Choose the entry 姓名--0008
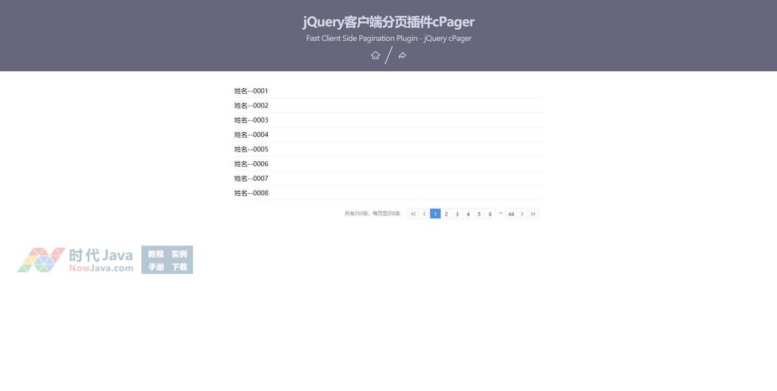Screen dimensions: 777x391 pos(251,193)
